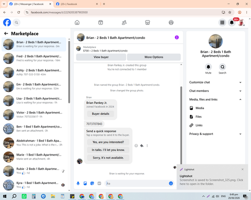
Task: Open the account profile picture menu
Action: click(x=241, y=22)
